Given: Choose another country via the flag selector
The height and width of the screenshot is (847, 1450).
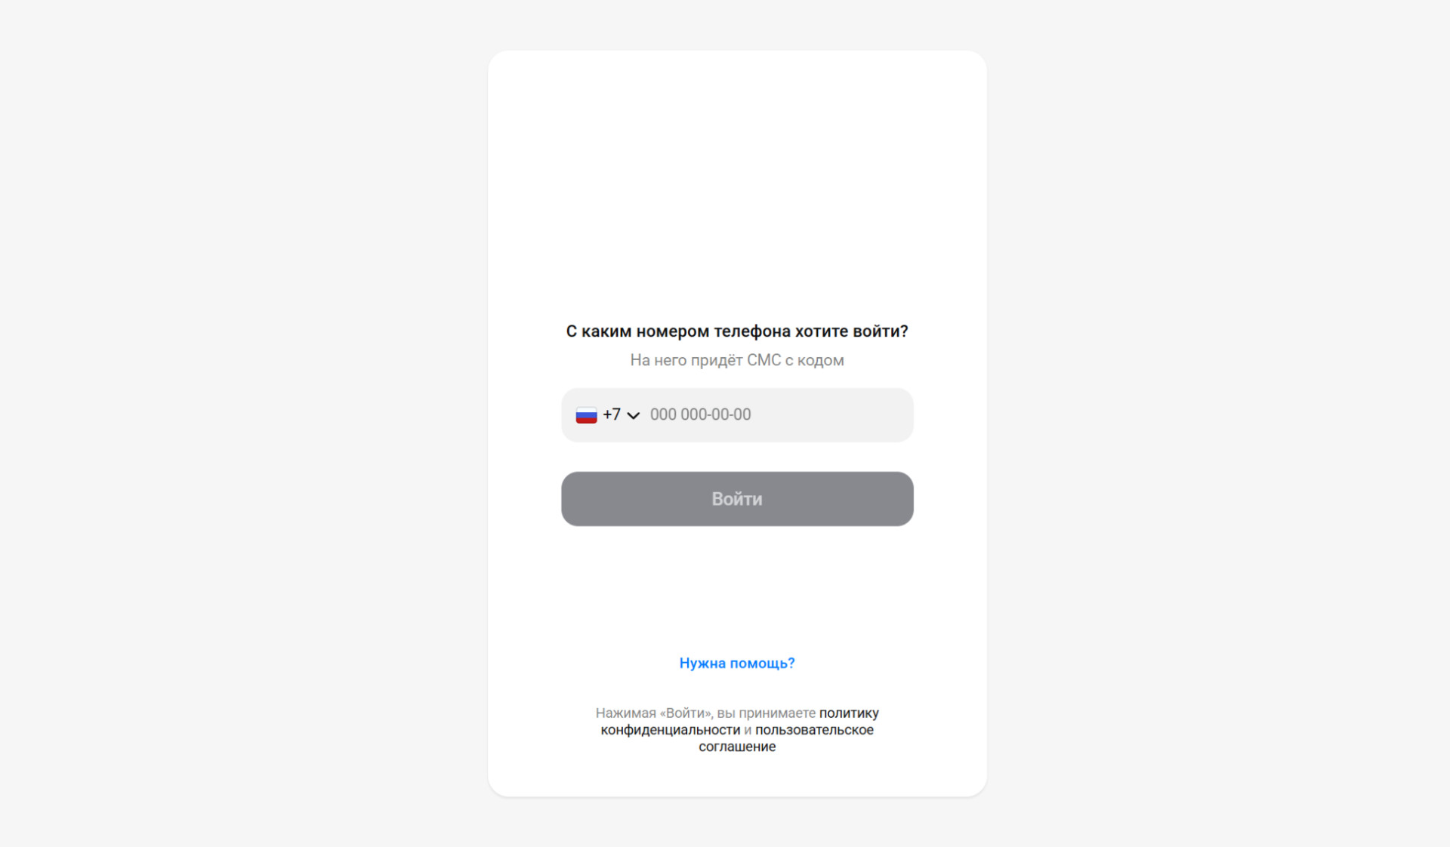Looking at the screenshot, I should 607,415.
